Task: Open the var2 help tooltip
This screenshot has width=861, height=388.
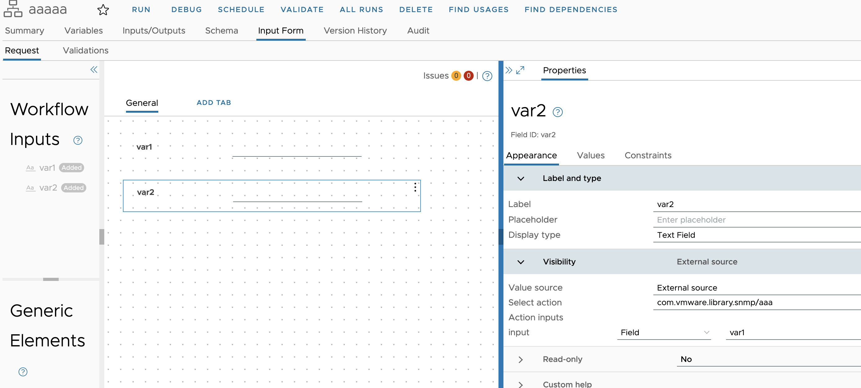Action: click(x=557, y=112)
